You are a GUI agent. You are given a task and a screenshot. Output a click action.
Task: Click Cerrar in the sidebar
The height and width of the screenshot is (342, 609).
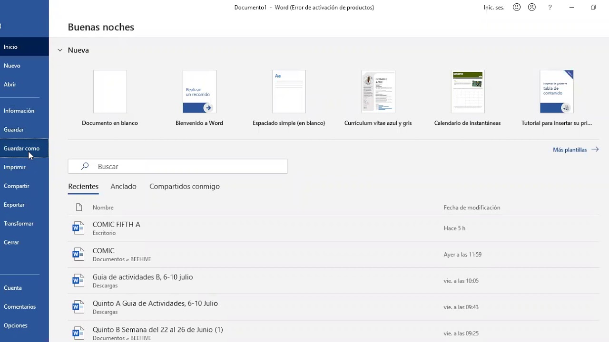[24, 242]
